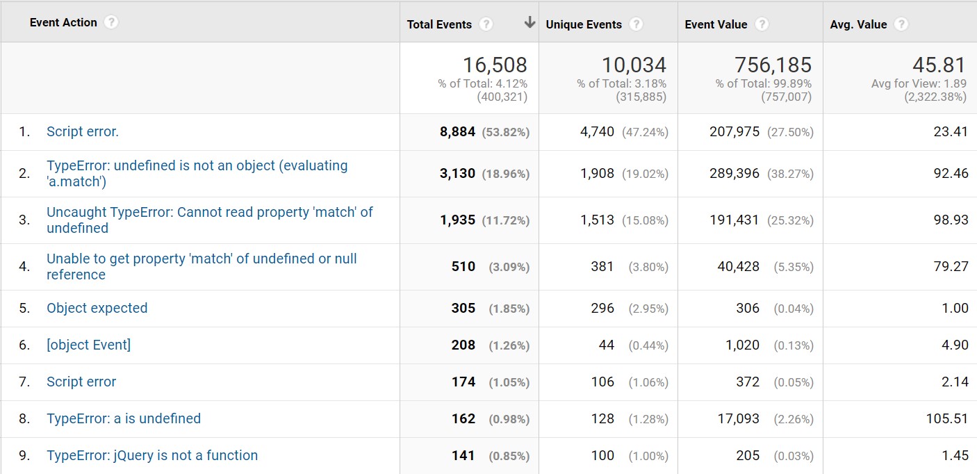
Task: Click help icon beside Total Events
Action: (x=486, y=24)
